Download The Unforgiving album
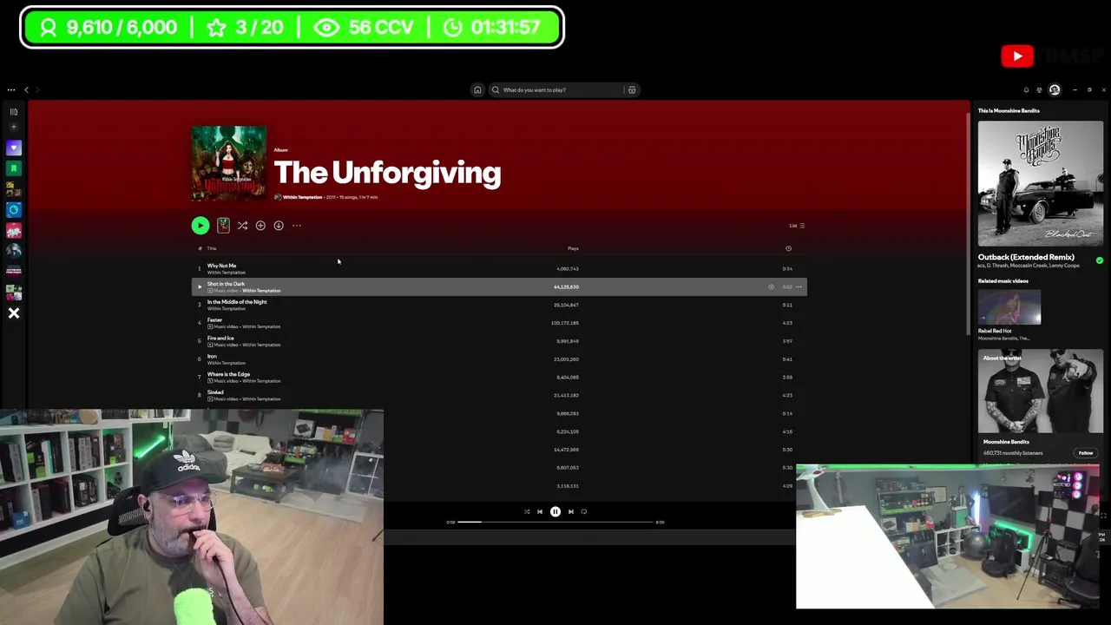Image resolution: width=1111 pixels, height=625 pixels. [279, 226]
